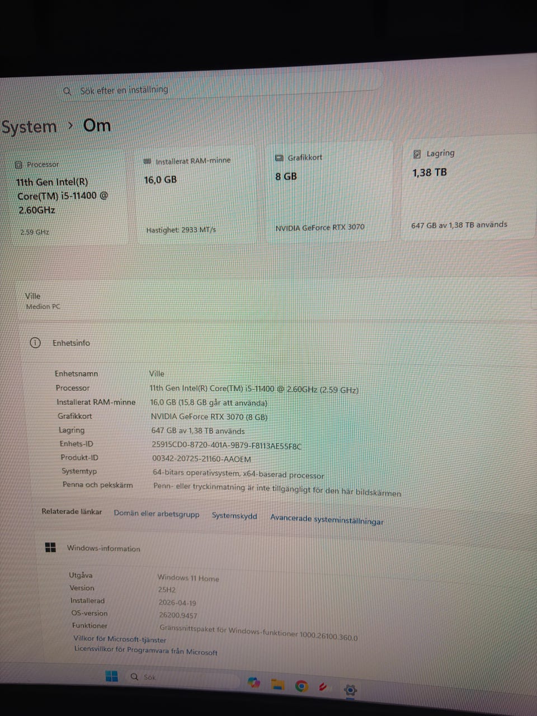Open Licensvillkor för Programvara från Microsoft
Screen dimensions: 537x716
click(x=146, y=651)
